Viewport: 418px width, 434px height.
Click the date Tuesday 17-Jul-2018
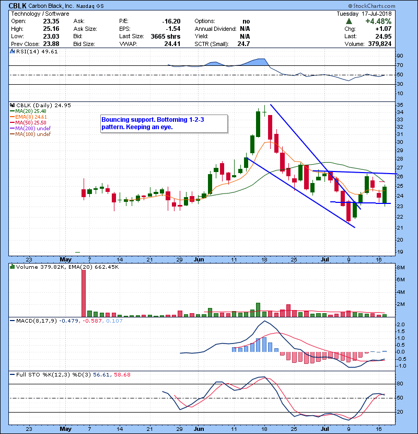point(364,14)
